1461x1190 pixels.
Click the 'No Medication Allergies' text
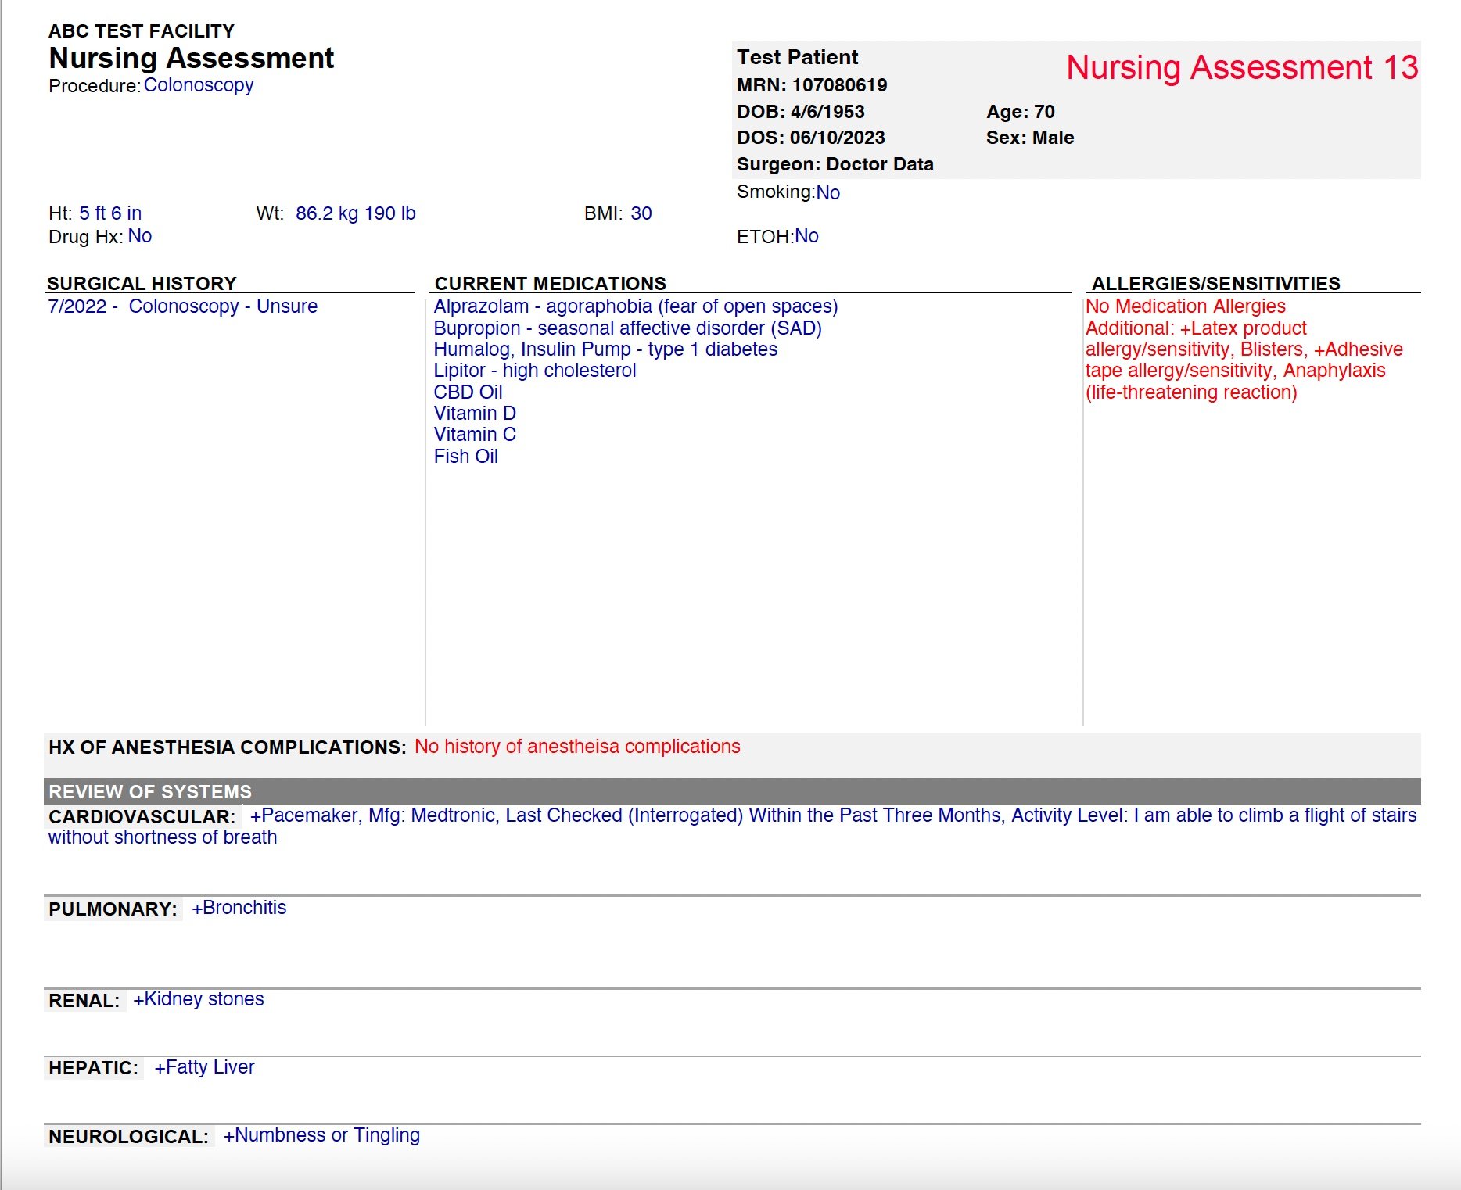tap(1185, 306)
